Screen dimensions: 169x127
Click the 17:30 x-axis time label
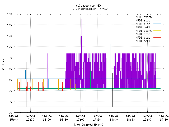tap(97, 120)
